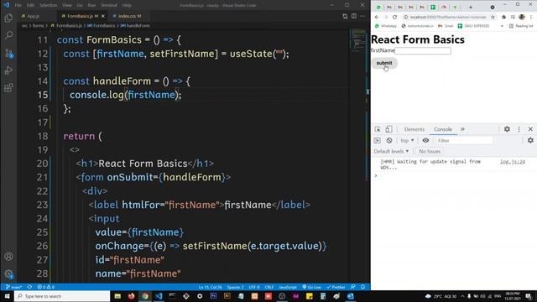
Task: Split the VS Code editor to the right
Action: coord(354,16)
